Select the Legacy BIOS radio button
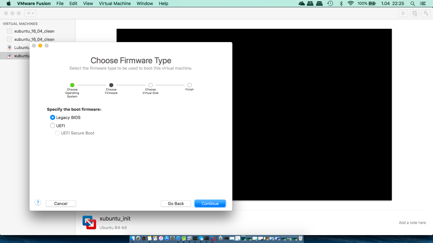433x243 pixels. 53,117
